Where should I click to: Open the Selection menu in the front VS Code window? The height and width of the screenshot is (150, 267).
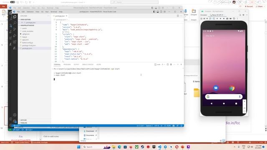pos(30,12)
